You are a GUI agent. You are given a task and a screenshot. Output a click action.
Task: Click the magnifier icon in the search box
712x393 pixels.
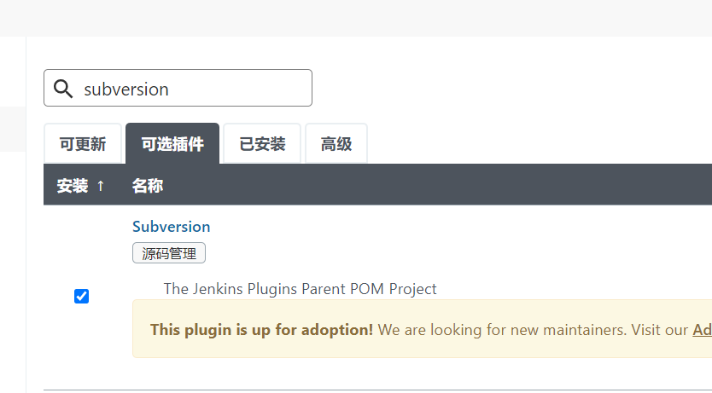63,89
